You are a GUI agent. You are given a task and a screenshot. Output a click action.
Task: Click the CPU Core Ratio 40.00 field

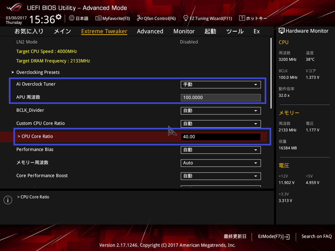(221, 137)
